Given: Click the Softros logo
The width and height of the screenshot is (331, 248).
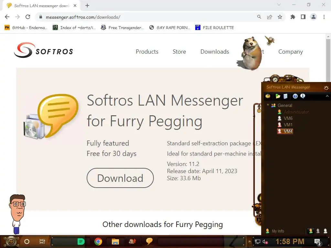Looking at the screenshot, I should (x=44, y=50).
